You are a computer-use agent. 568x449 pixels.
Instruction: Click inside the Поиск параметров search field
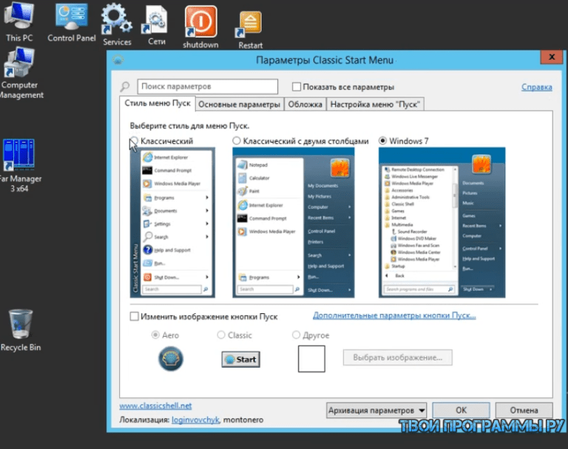click(x=208, y=87)
